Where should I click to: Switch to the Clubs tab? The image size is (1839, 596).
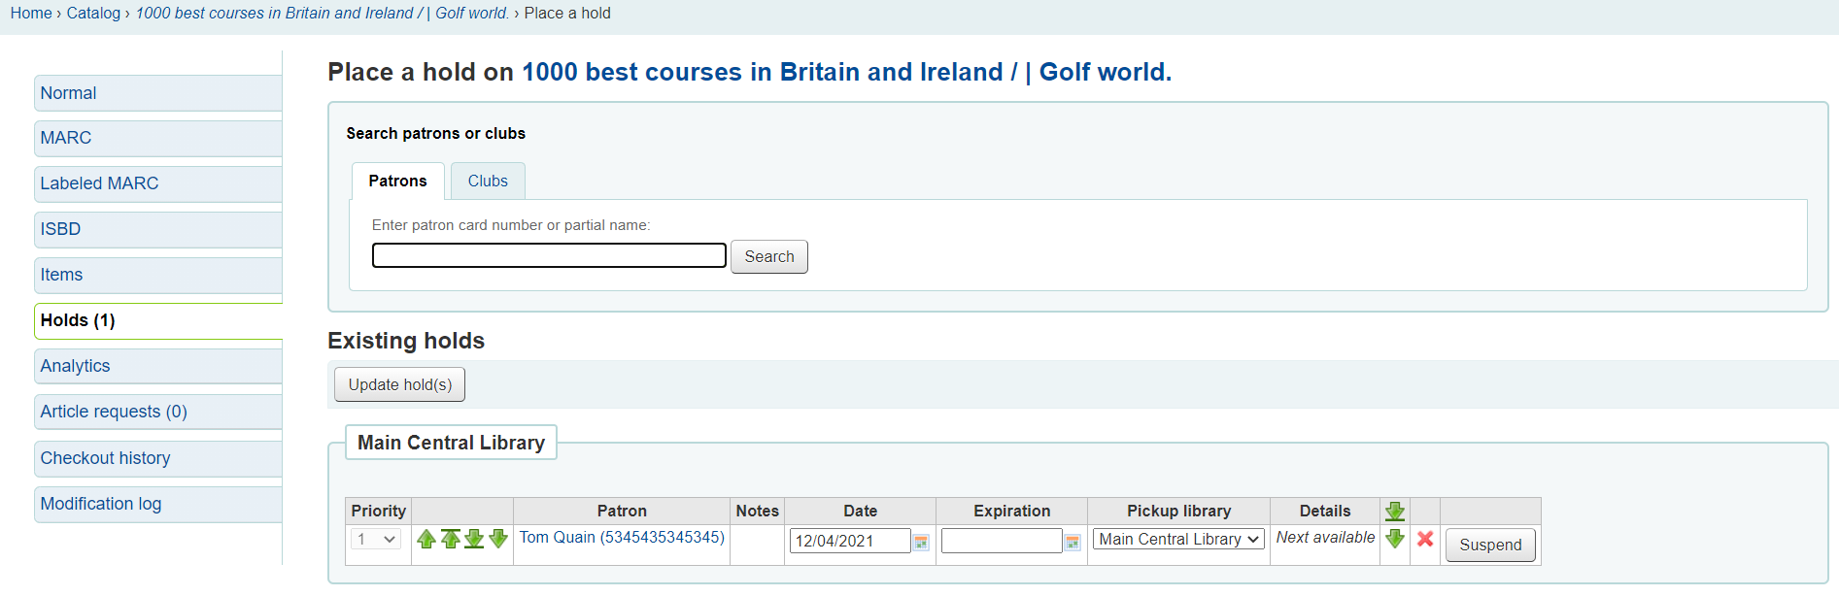(488, 181)
